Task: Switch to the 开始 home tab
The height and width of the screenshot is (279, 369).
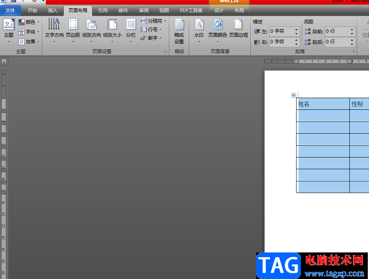Action: (x=32, y=11)
